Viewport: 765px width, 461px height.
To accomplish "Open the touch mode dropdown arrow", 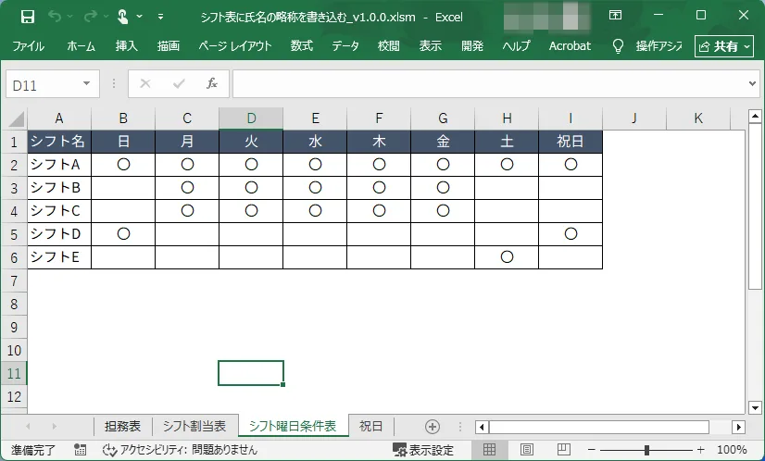I will [140, 17].
